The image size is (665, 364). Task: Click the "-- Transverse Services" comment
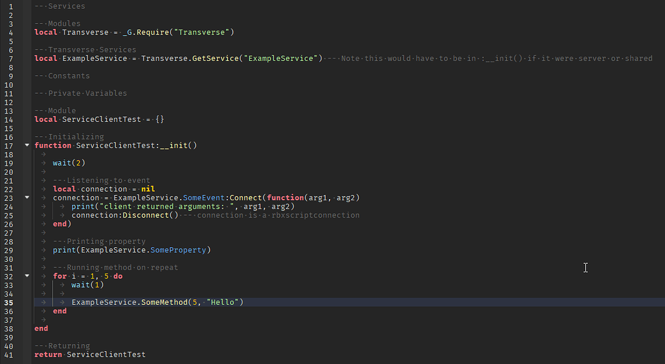point(85,49)
